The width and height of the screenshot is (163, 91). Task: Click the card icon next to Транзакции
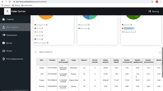tap(4, 35)
